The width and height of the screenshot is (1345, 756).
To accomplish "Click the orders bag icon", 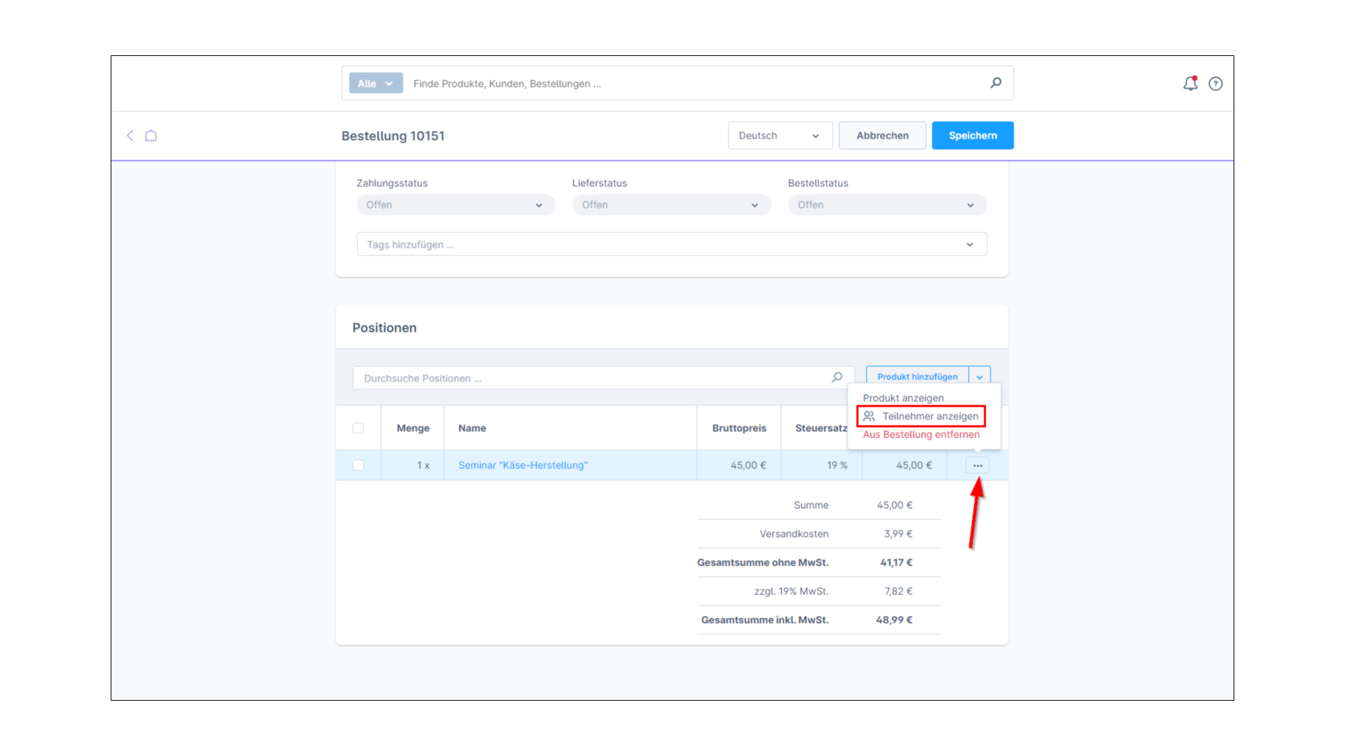I will click(x=151, y=135).
